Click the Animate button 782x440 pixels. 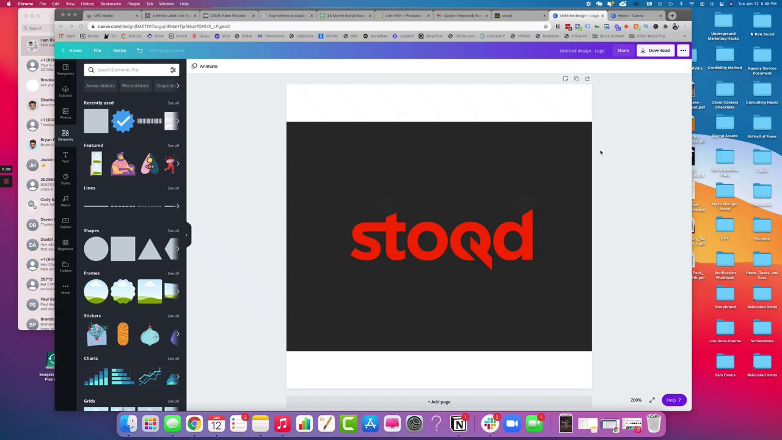[205, 66]
